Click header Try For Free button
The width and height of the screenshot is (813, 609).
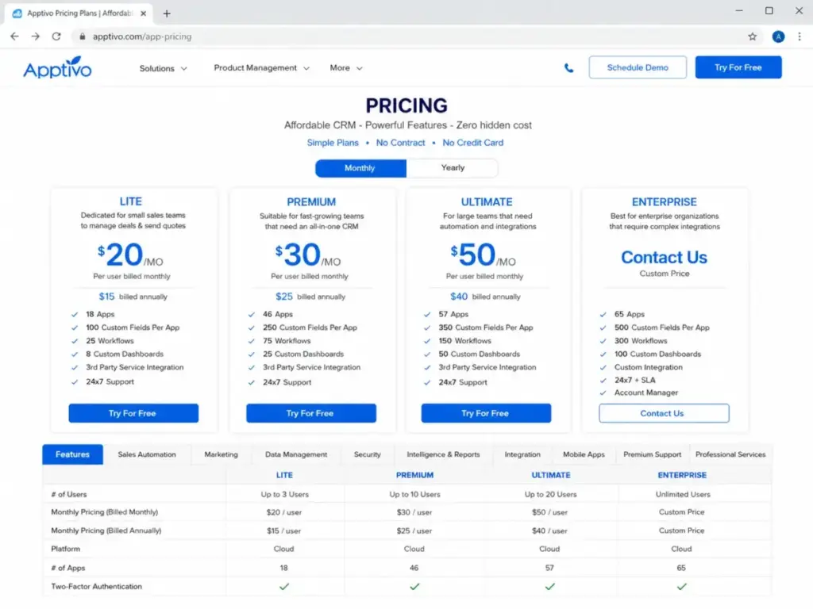tap(738, 67)
